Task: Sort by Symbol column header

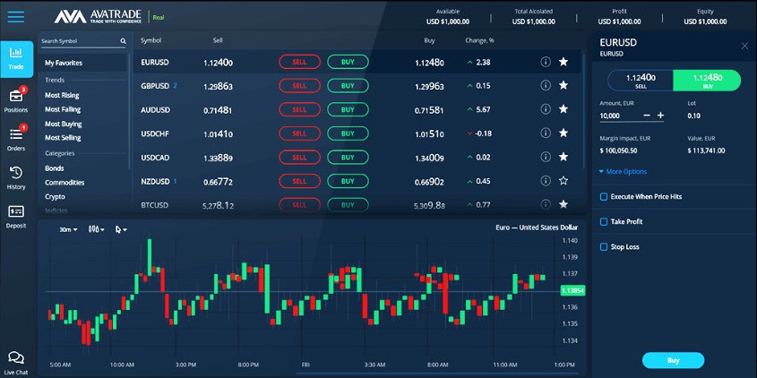Action: [x=151, y=40]
